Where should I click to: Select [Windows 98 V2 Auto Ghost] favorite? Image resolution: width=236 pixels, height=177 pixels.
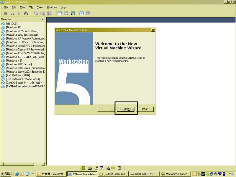pyautogui.click(x=22, y=31)
